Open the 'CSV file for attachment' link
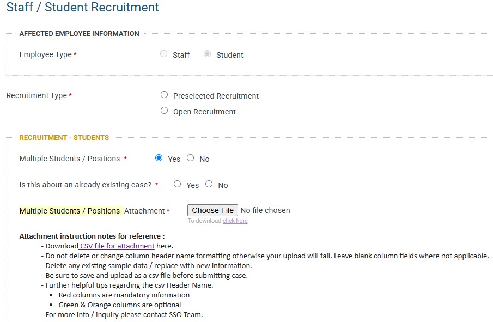 (117, 246)
